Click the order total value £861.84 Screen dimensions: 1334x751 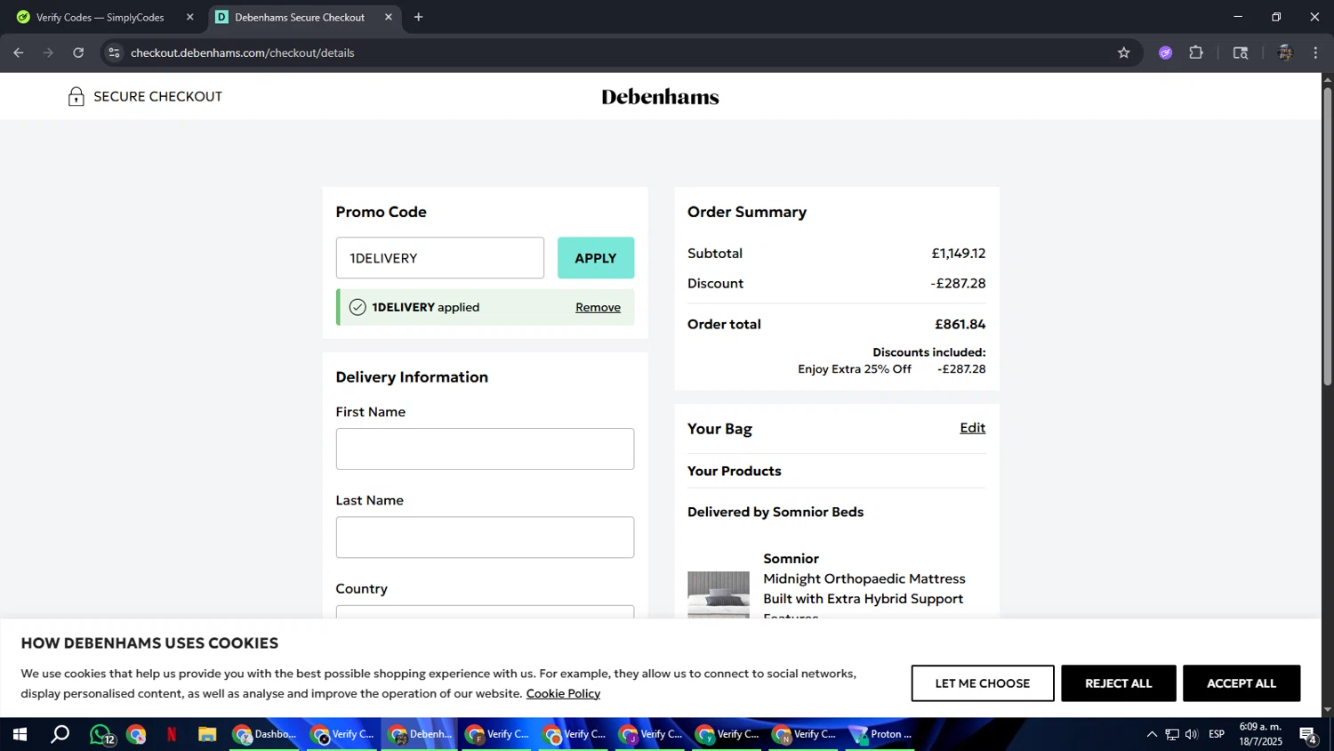[x=960, y=324]
